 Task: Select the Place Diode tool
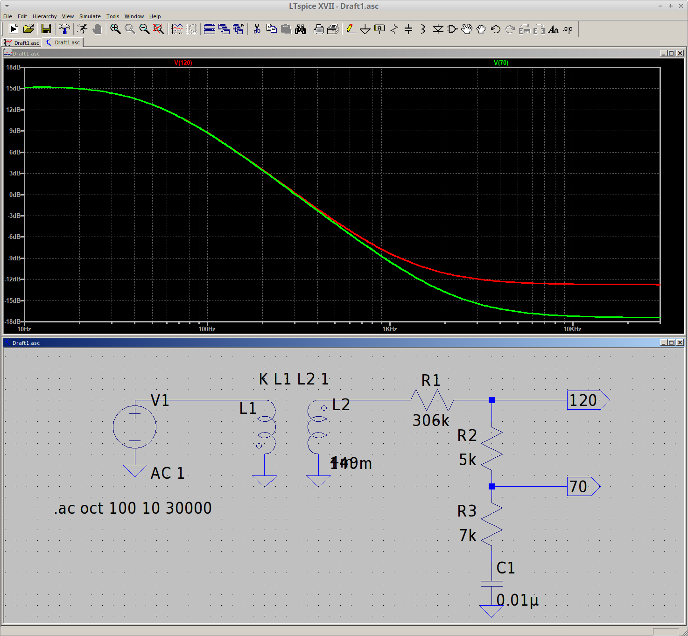tap(437, 29)
